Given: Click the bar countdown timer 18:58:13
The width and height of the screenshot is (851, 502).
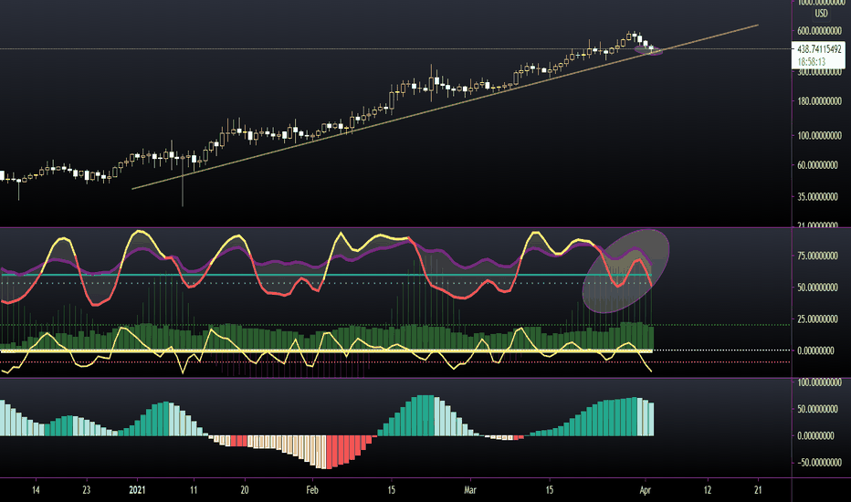Looking at the screenshot, I should (x=812, y=62).
